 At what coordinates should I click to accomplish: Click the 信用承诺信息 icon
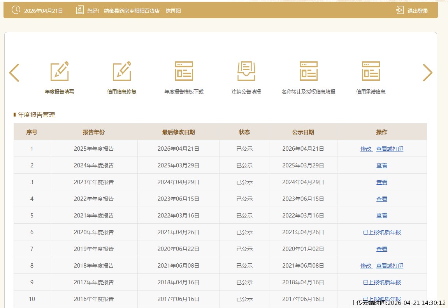[371, 71]
